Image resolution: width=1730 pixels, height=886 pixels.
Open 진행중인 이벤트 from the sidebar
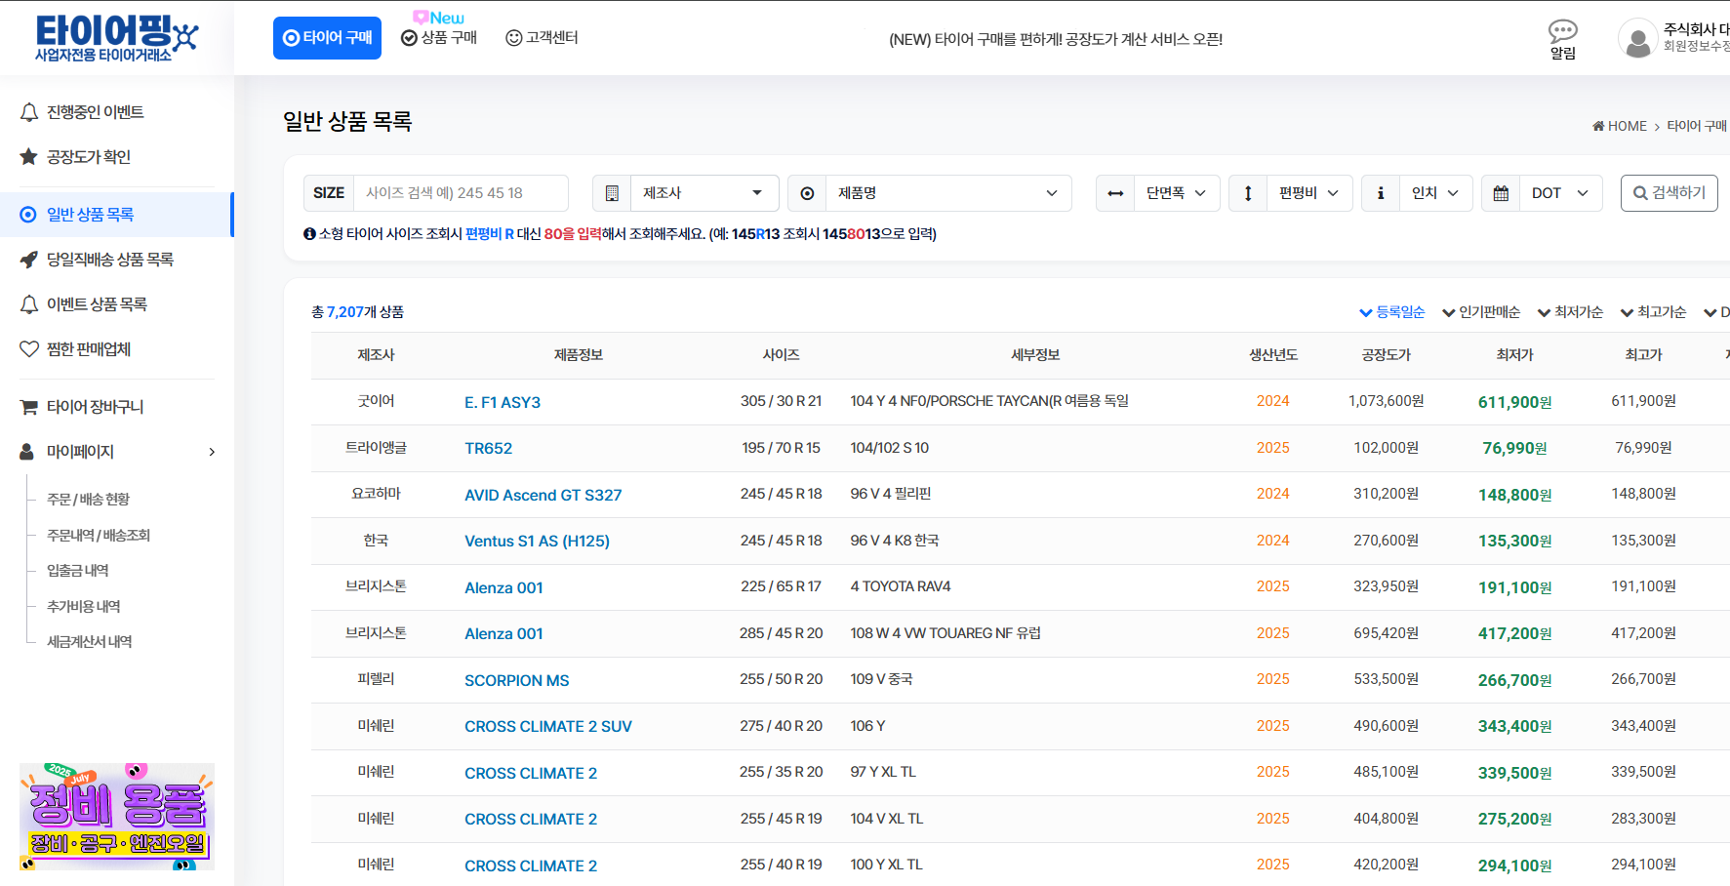pyautogui.click(x=95, y=112)
